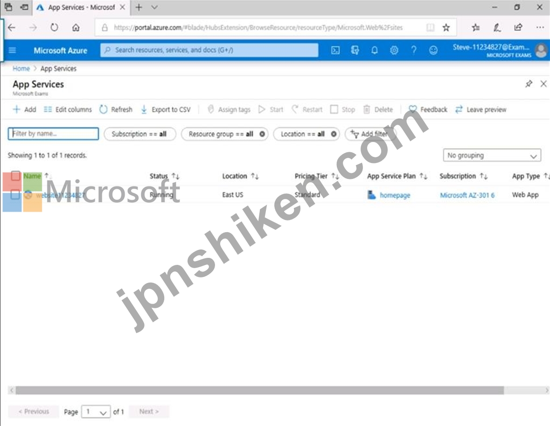Sort by the Status column
The image size is (550, 426).
[164, 176]
